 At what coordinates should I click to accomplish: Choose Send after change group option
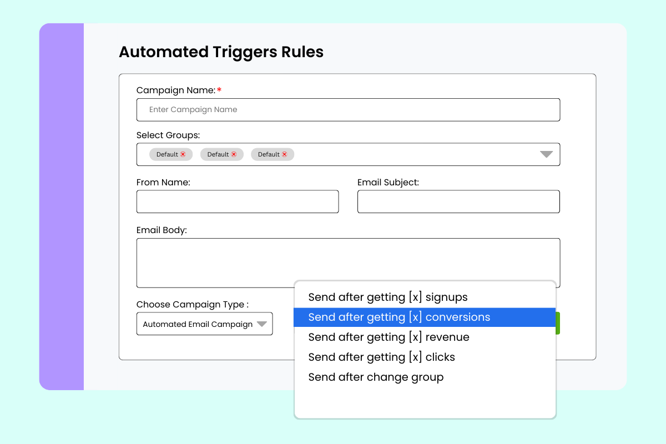coord(376,377)
